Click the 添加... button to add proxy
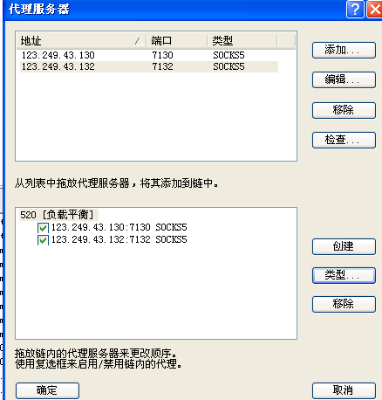Viewport: 382px width, 400px height. (344, 51)
